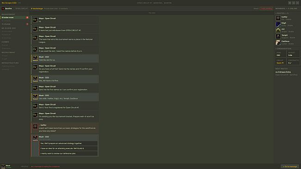301x169 pixels.
Task: Click the player avatar on the 'coach we'll need' message
Action: 35,127
